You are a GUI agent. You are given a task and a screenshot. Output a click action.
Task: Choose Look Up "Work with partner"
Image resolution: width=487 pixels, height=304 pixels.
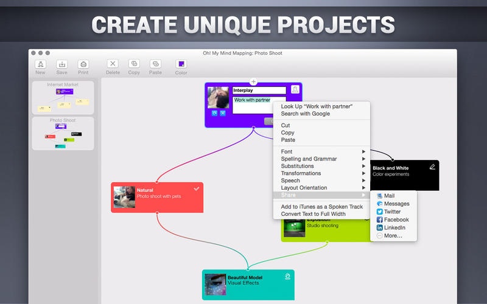pyautogui.click(x=321, y=106)
